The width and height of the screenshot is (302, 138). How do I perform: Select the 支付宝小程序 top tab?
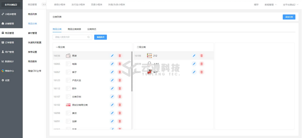tap(78, 5)
